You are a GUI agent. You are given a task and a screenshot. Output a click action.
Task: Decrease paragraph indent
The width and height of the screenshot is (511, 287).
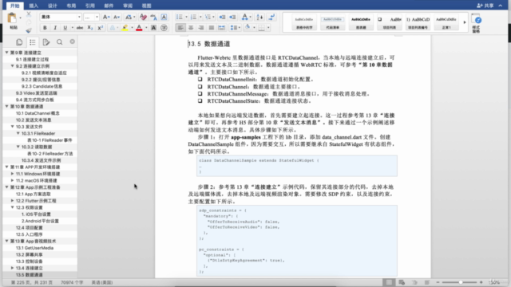222,18
